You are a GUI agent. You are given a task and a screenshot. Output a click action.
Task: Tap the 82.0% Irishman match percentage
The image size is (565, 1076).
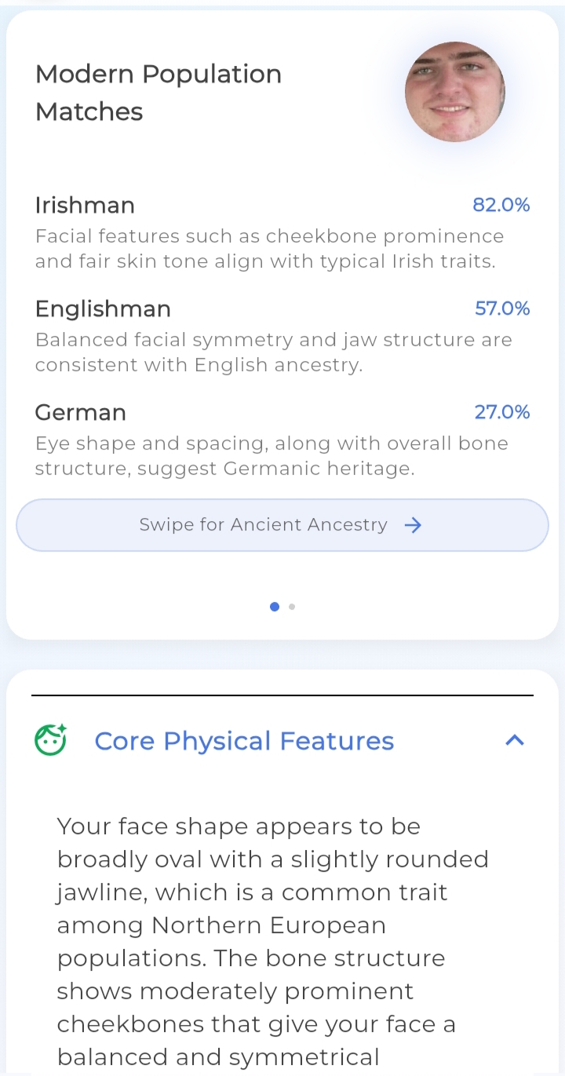501,206
